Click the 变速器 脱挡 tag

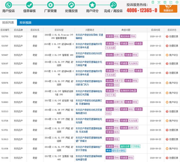[112, 132]
